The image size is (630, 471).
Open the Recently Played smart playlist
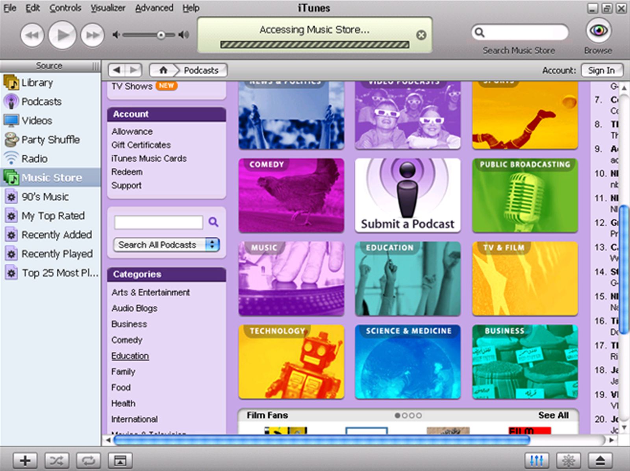pos(50,254)
